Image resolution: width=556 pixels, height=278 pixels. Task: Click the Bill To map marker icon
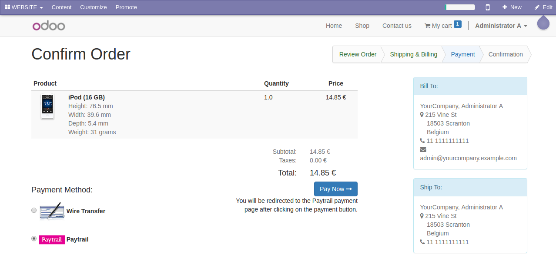click(422, 115)
